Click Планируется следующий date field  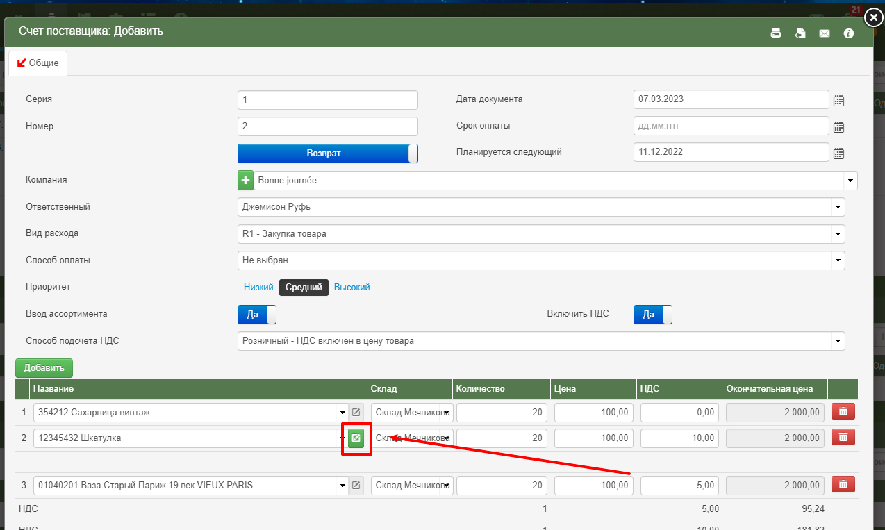731,152
